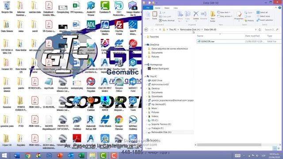The image size is (283, 159).
Task: Open the 4G Internet Claro shortcut
Action: tap(133, 46)
